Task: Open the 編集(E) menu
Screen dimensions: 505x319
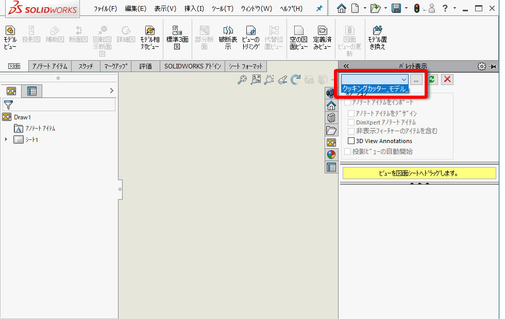Action: [x=136, y=9]
